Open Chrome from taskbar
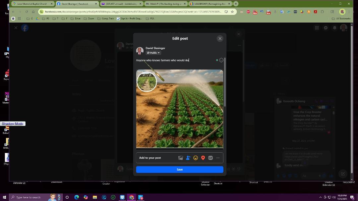 pos(132,197)
